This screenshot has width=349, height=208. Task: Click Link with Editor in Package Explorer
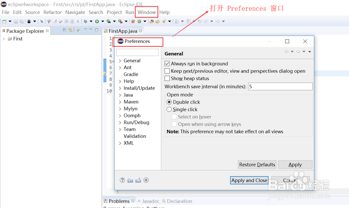70,30
